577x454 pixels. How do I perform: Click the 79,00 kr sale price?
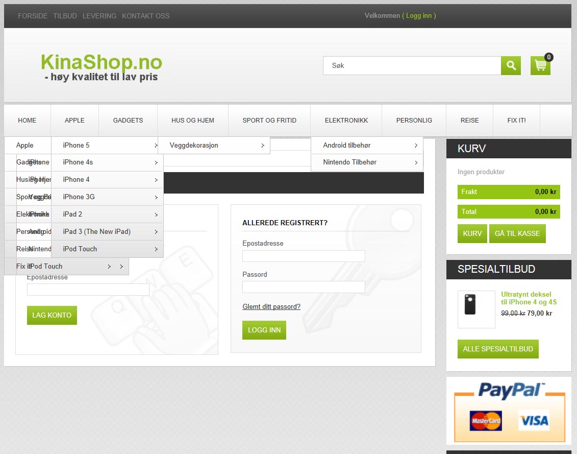click(539, 313)
